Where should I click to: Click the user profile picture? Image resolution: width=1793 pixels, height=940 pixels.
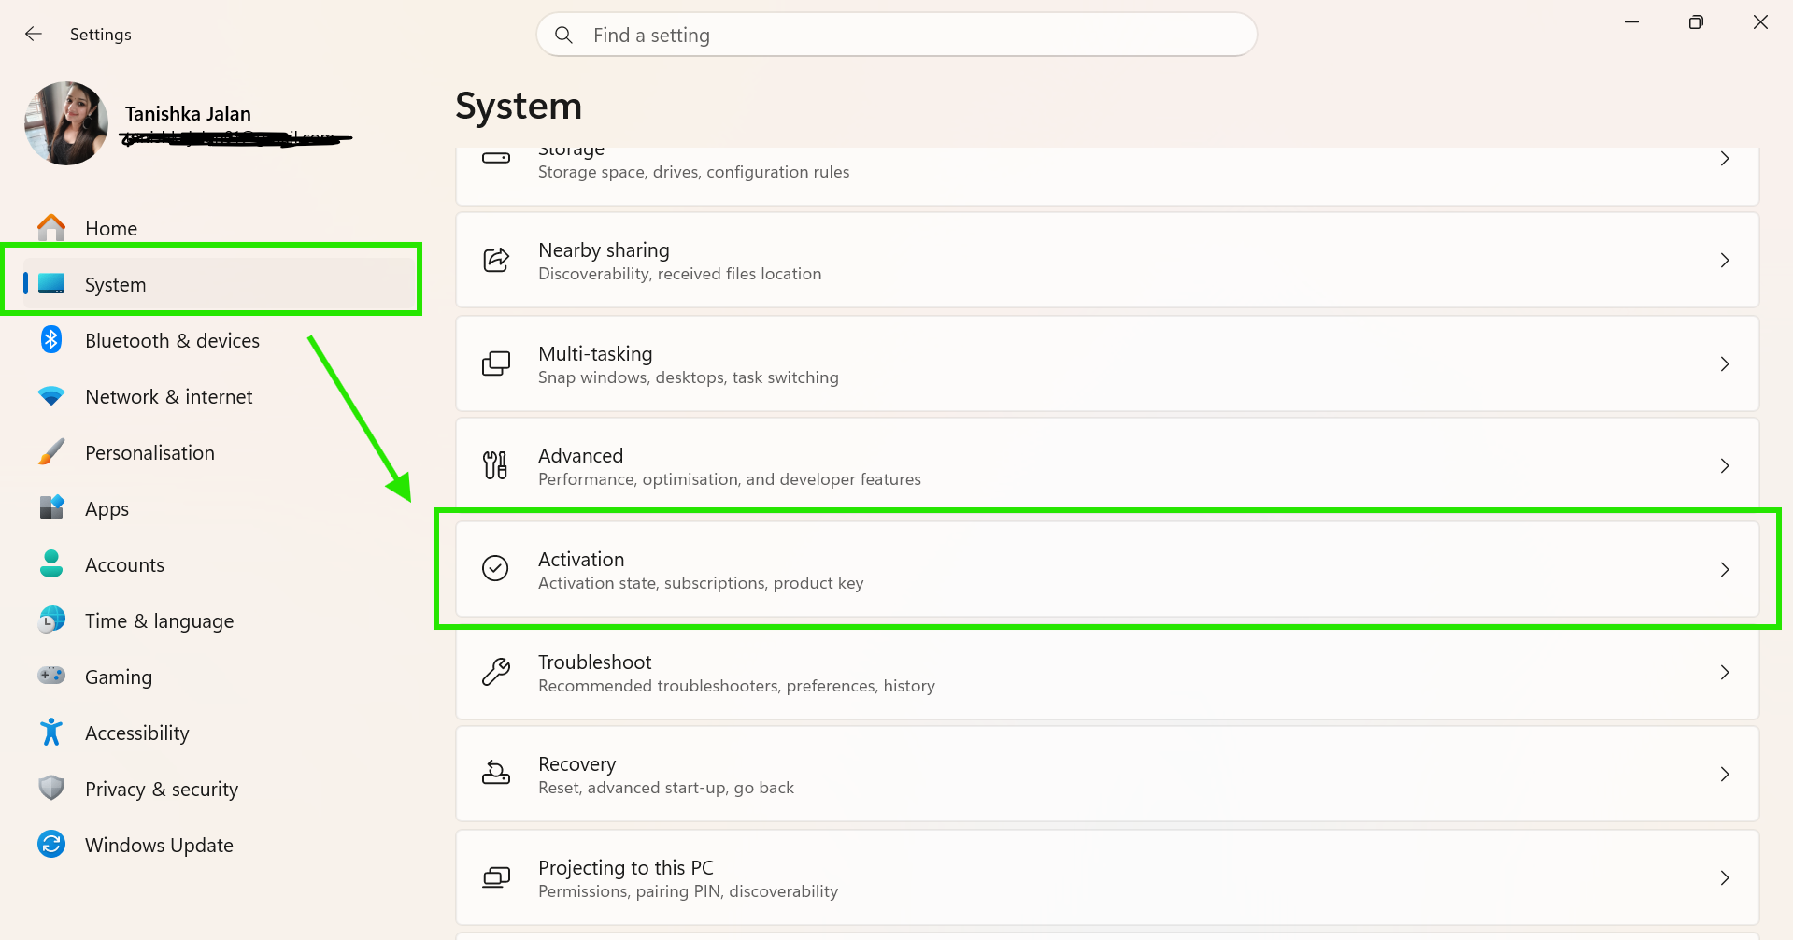(66, 123)
